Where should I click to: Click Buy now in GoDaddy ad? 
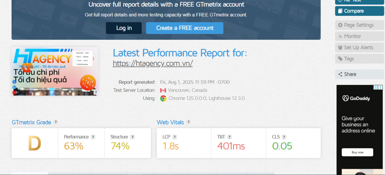[357, 152]
